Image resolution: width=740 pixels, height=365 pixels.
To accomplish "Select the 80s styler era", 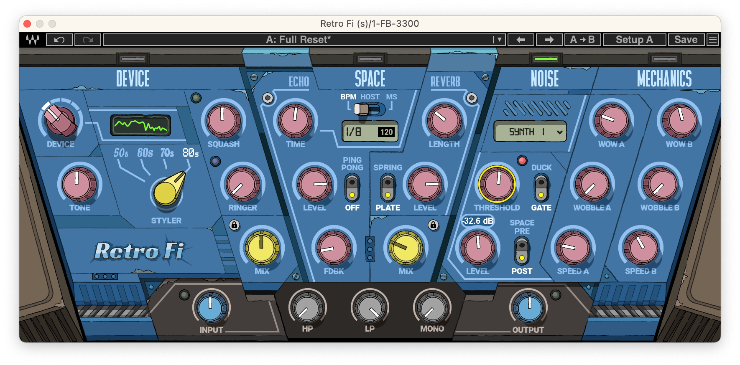I will coord(190,153).
